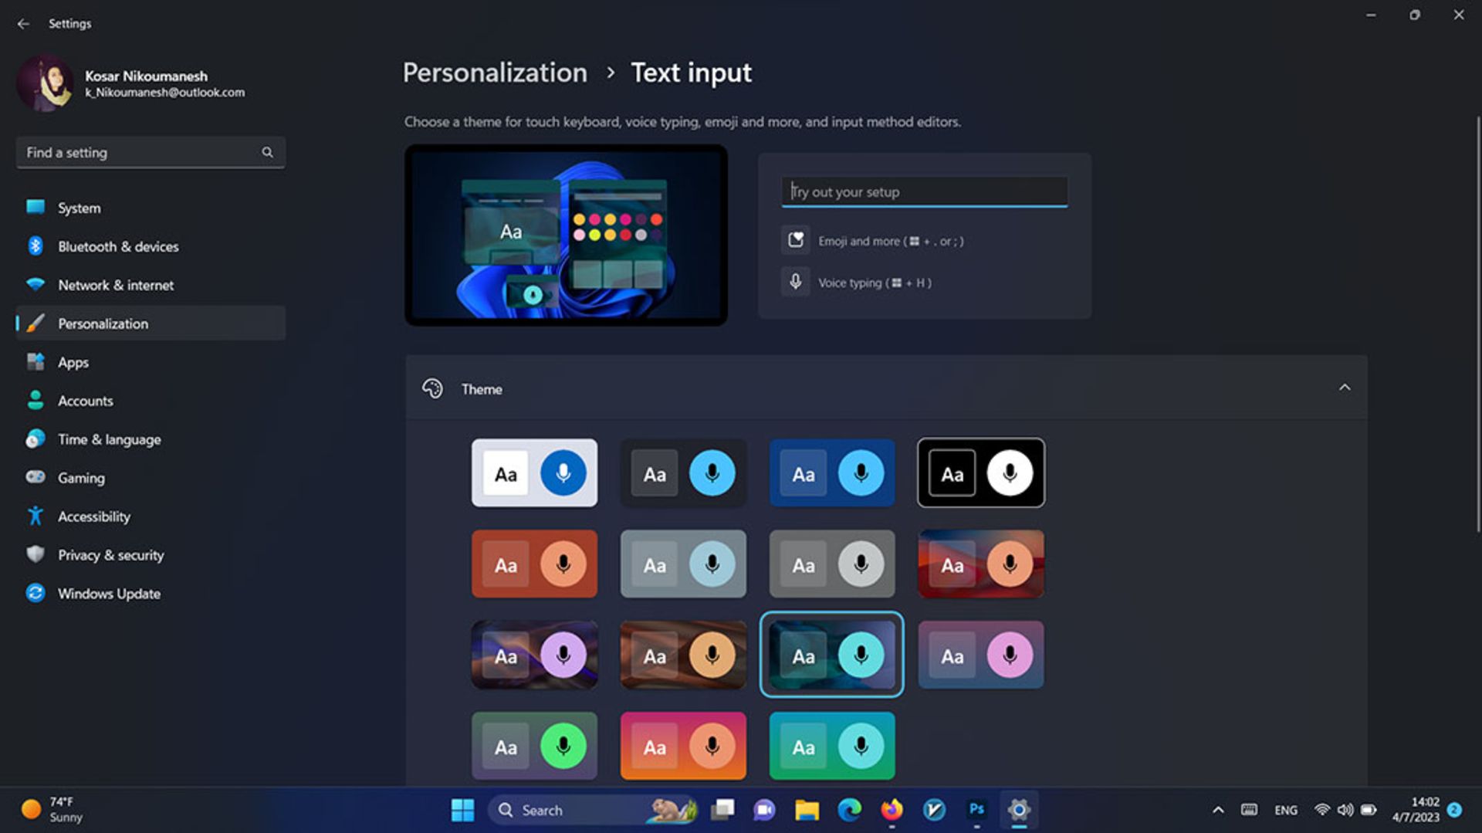Click the Emoji and more shortcut icon
Image resolution: width=1482 pixels, height=833 pixels.
[794, 240]
